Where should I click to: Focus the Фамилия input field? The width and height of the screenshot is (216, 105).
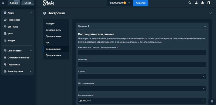pos(142,64)
